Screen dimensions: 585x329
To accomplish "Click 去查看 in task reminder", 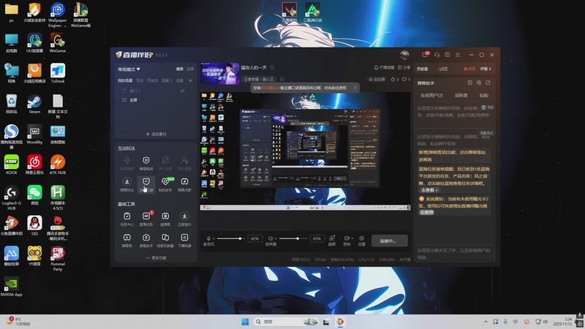I will pos(429,190).
